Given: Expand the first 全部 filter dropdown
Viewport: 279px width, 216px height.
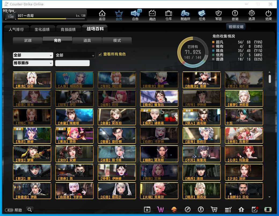Looking at the screenshot, I should click(x=33, y=55).
